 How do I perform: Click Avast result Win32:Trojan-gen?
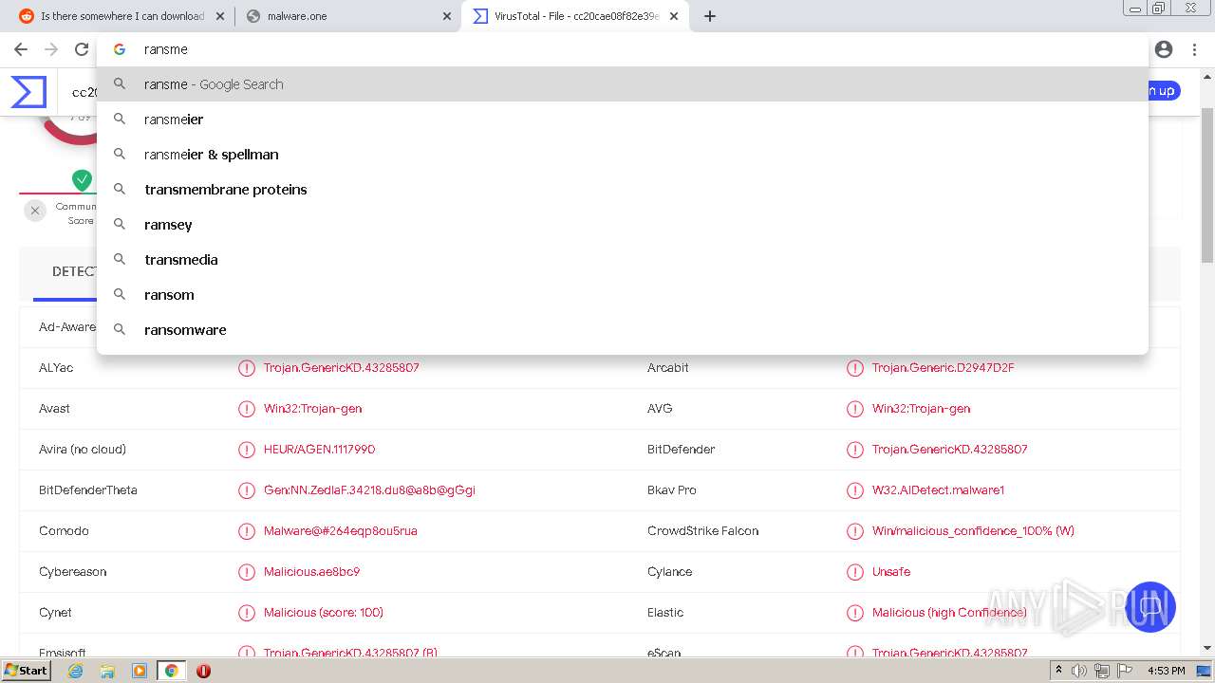312,409
